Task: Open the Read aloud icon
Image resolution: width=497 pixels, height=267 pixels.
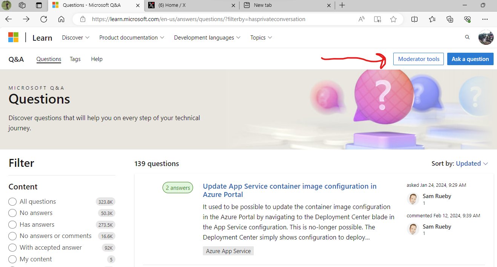Action: tap(362, 19)
